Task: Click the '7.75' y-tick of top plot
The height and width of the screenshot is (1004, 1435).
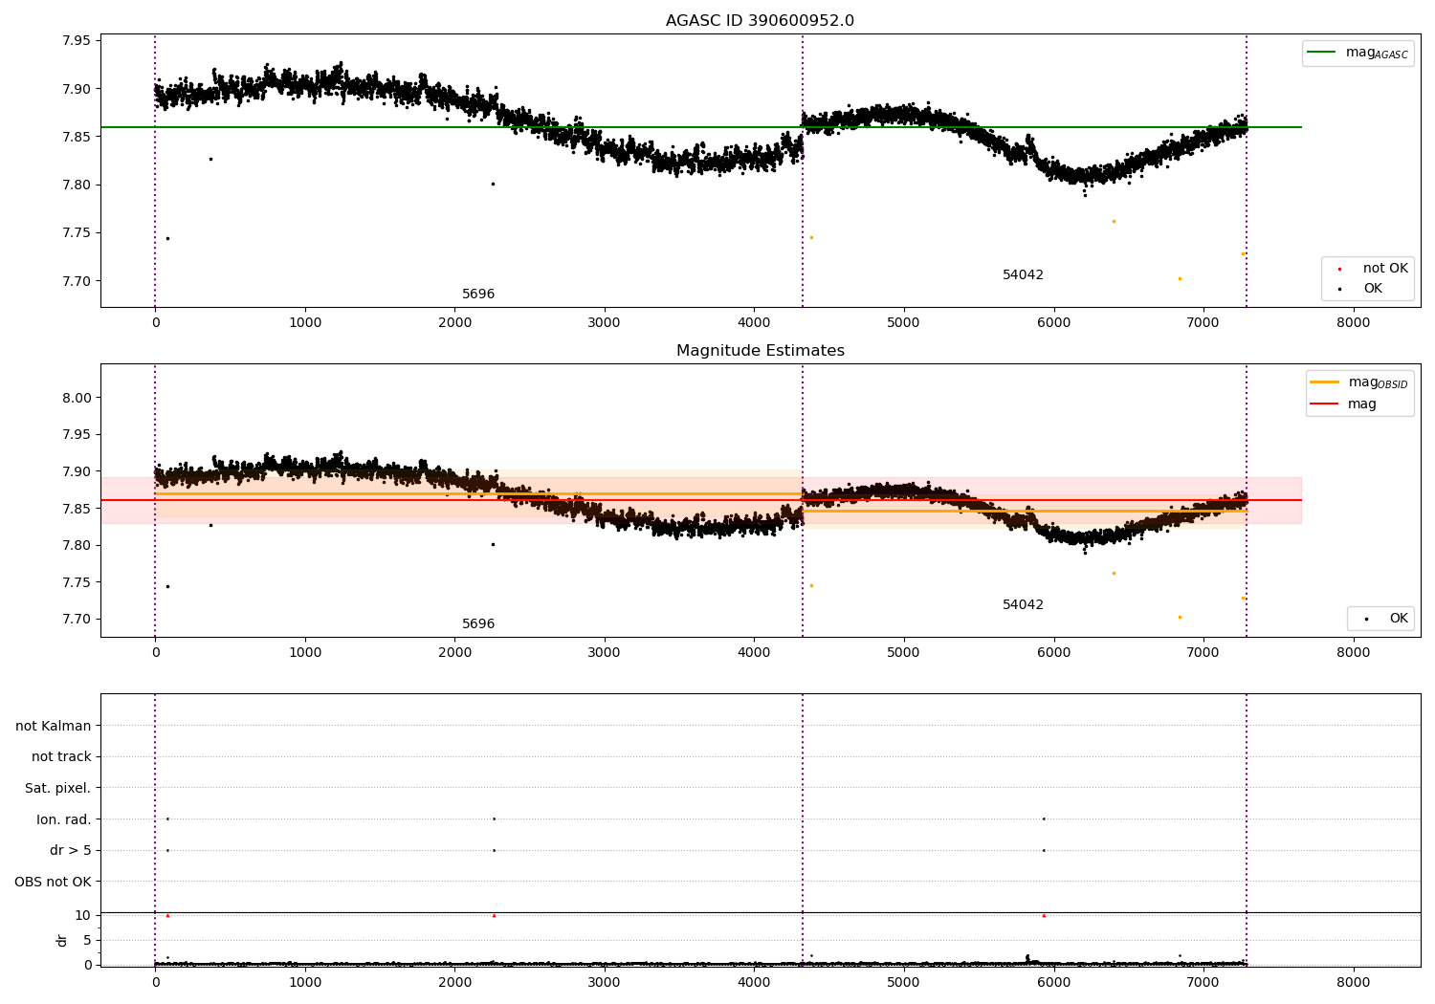Action: (77, 233)
